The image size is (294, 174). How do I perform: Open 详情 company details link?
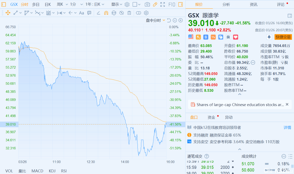pyautogui.click(x=287, y=127)
